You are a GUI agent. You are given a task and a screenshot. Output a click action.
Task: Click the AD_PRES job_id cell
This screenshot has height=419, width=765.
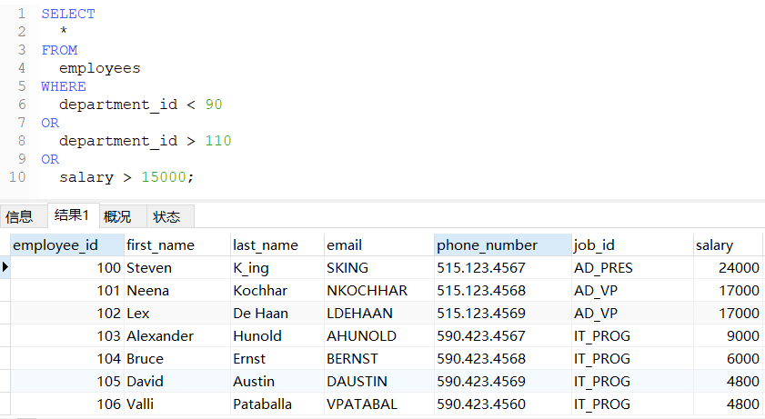point(603,268)
